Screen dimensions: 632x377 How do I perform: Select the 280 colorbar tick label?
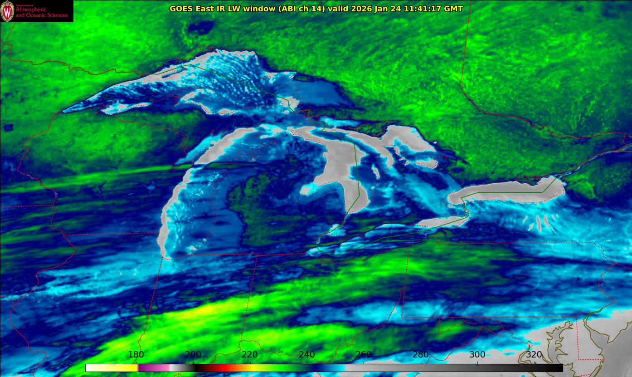tap(421, 355)
